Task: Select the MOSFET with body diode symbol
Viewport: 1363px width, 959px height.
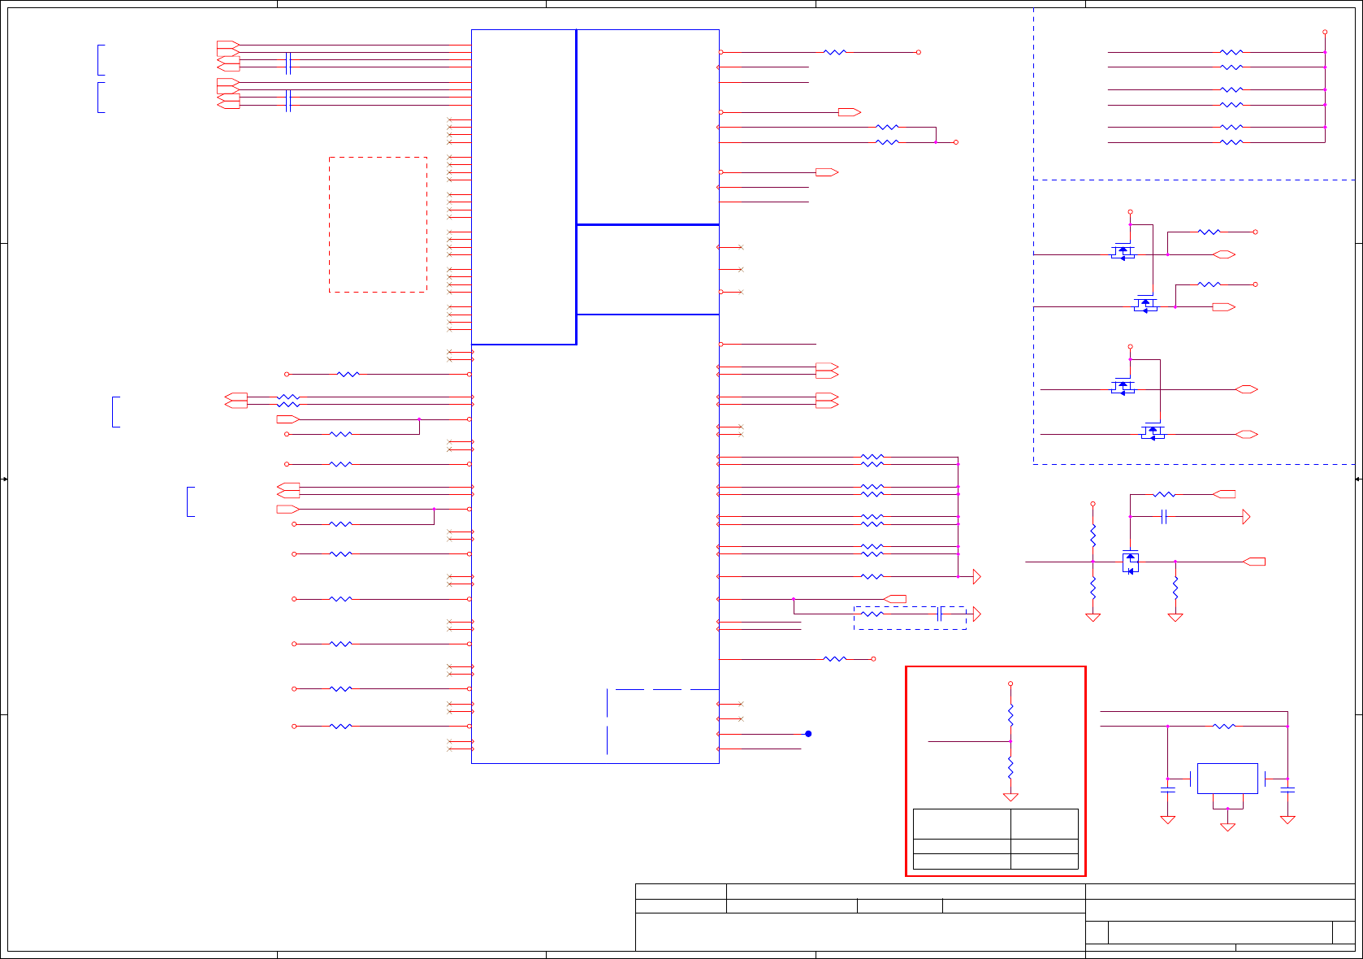Action: (1130, 562)
